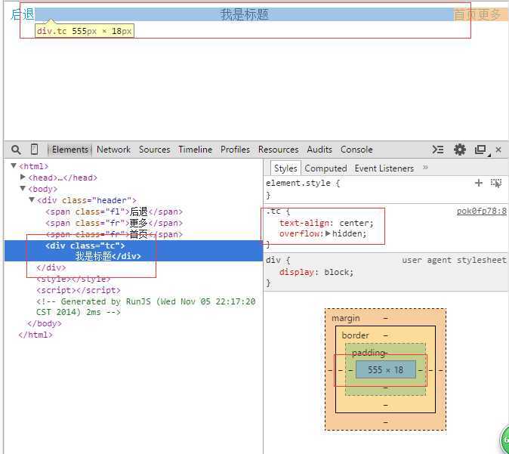Click the 首页 text in page header

tap(465, 14)
